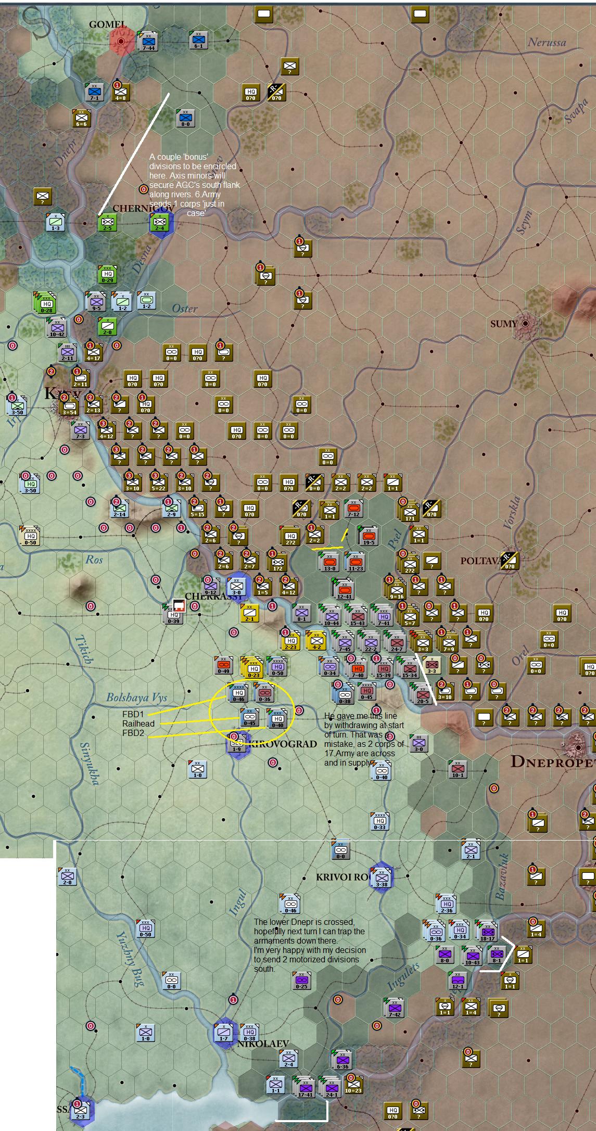Select the green HQ 0-28 stack
Viewport: 596px width, 1131px height.
pyautogui.click(x=46, y=304)
